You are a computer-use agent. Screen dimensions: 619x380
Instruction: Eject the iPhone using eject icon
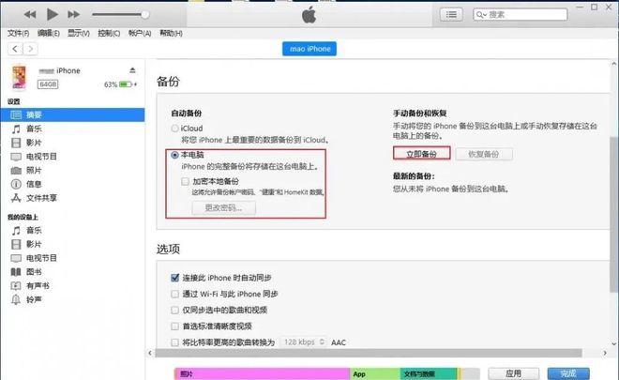point(132,70)
